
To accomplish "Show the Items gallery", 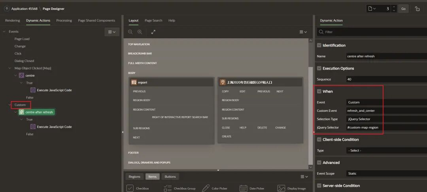I will tap(152, 177).
